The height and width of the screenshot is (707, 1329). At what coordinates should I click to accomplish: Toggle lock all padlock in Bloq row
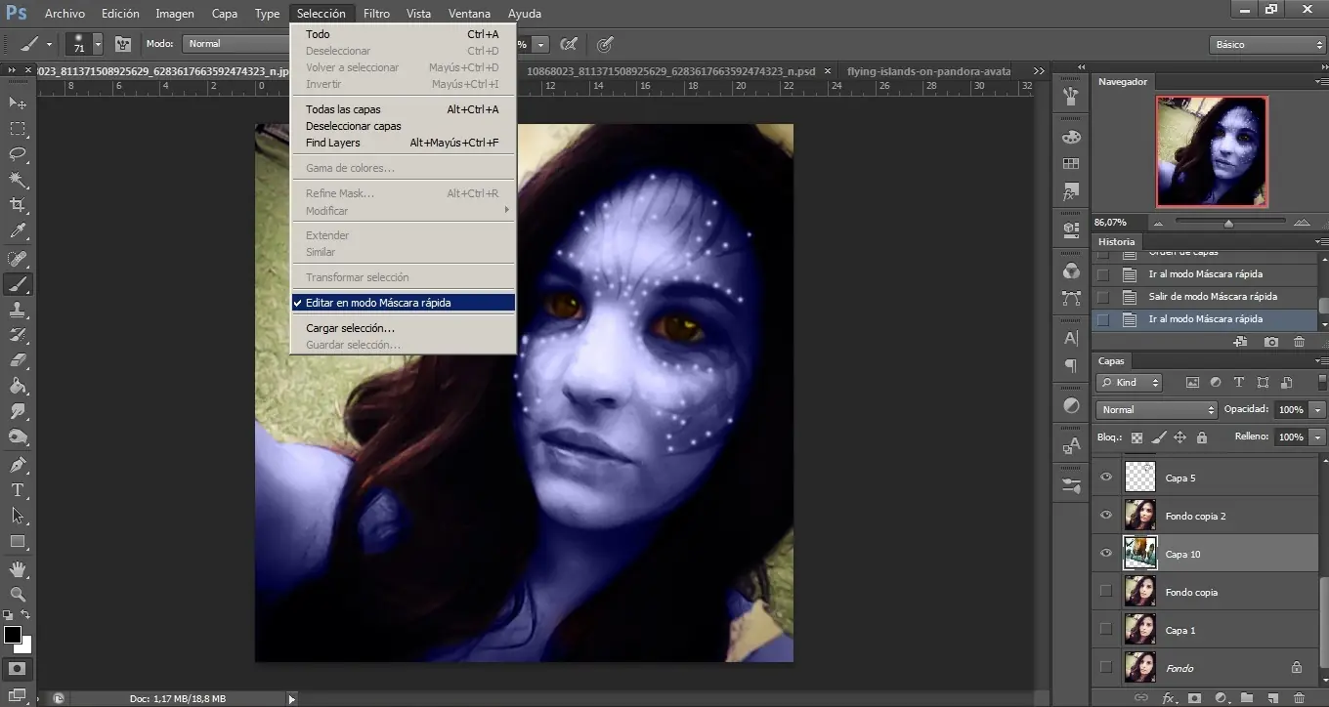pyautogui.click(x=1202, y=437)
